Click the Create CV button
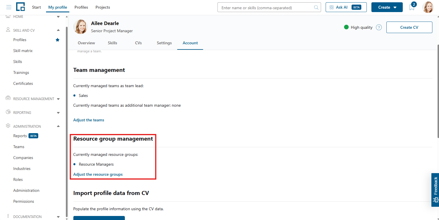This screenshot has width=439, height=220. point(409,27)
